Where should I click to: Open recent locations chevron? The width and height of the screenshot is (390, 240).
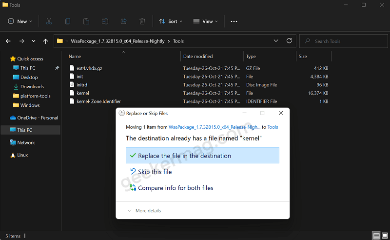(34, 41)
